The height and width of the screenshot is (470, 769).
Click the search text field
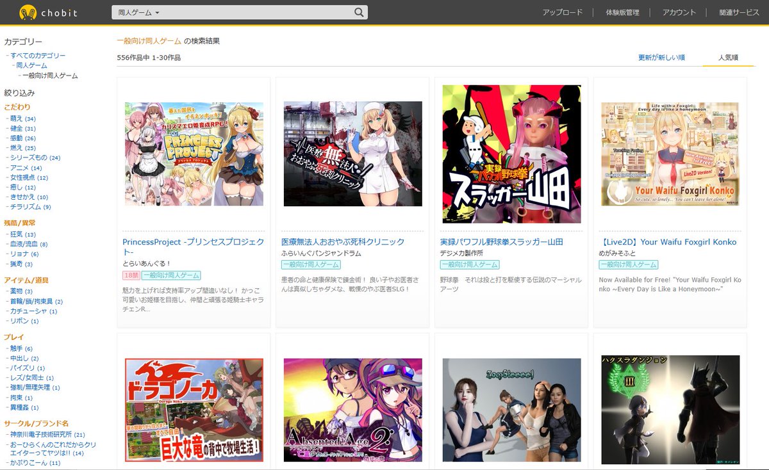tap(258, 12)
